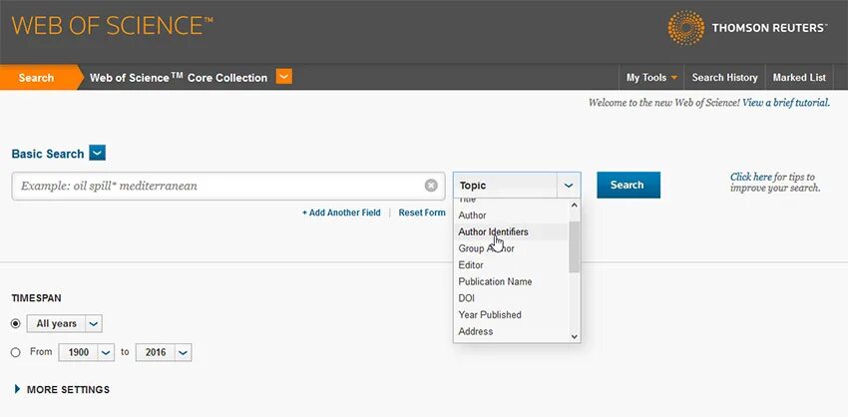Expand MORE SETTINGS section
Viewport: 848px width, 417px height.
click(62, 389)
